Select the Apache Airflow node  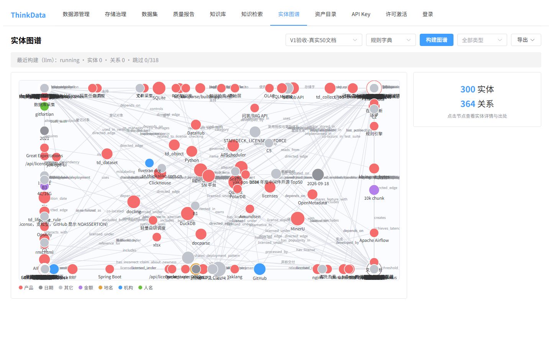click(x=374, y=233)
